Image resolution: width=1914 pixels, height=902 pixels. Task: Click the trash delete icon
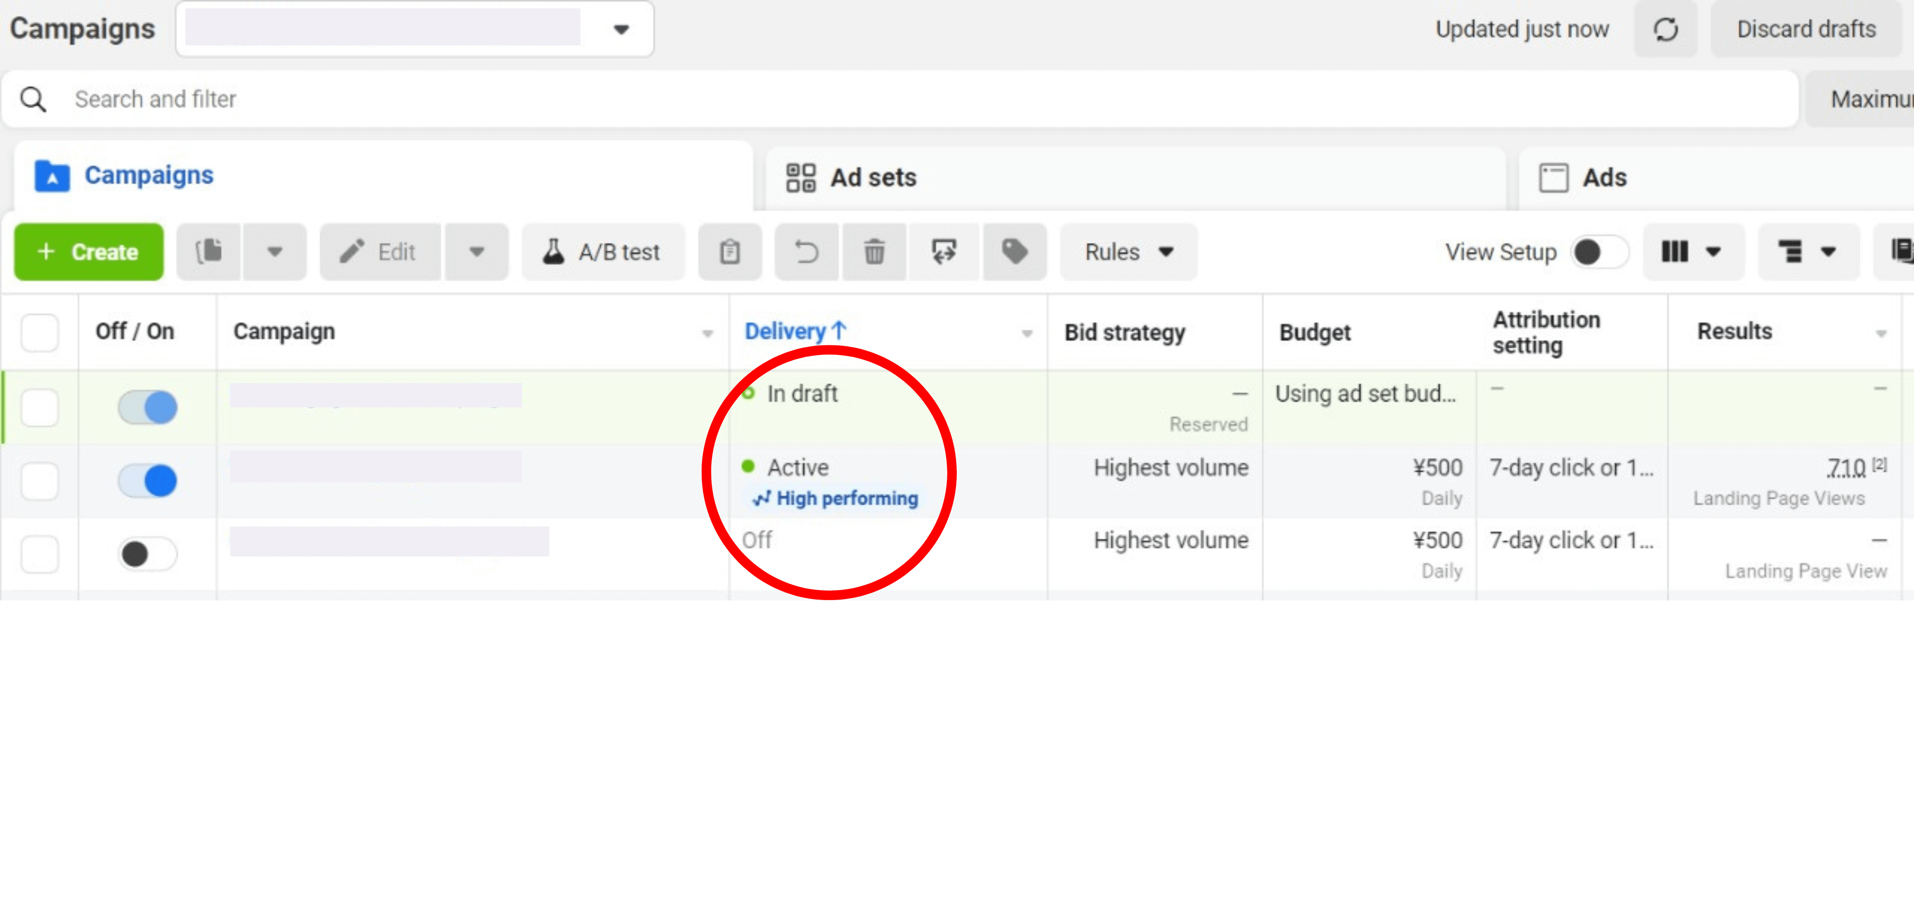(874, 252)
